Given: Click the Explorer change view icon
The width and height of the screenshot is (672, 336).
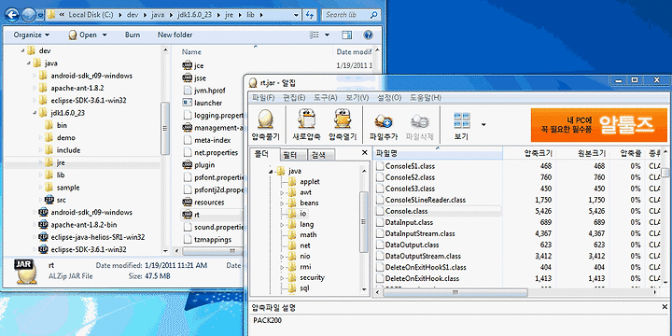Looking at the screenshot, I should point(315,35).
